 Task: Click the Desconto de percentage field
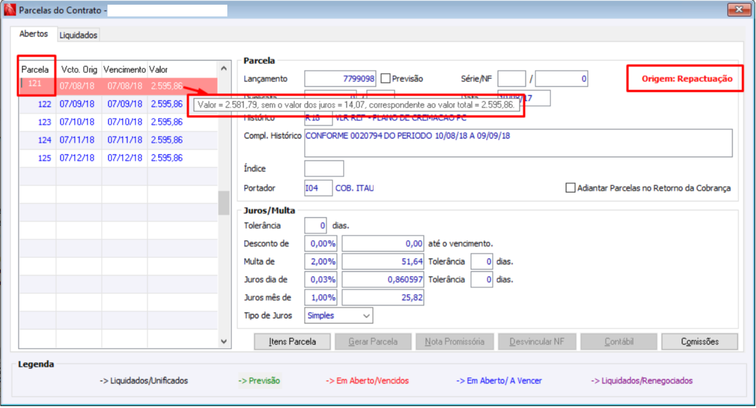pyautogui.click(x=321, y=243)
